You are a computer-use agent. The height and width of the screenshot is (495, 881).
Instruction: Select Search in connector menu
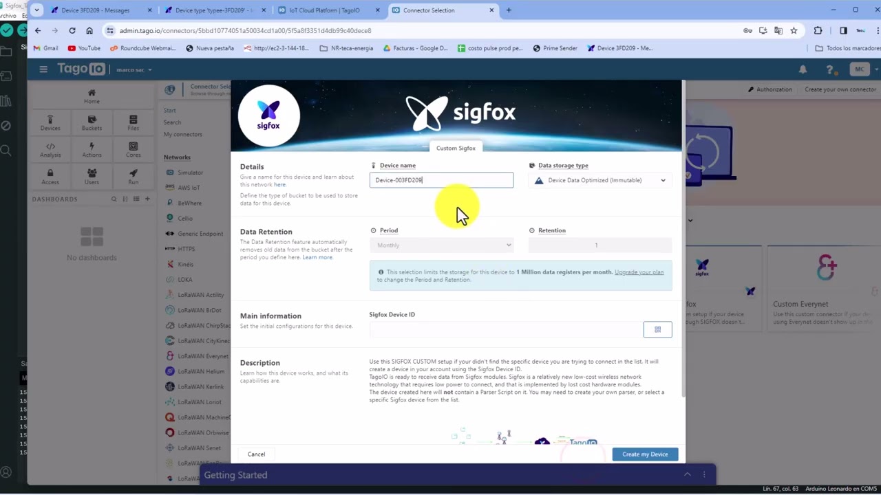[x=172, y=122]
